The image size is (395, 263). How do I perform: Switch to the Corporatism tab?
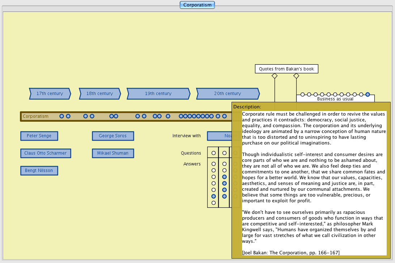(197, 5)
